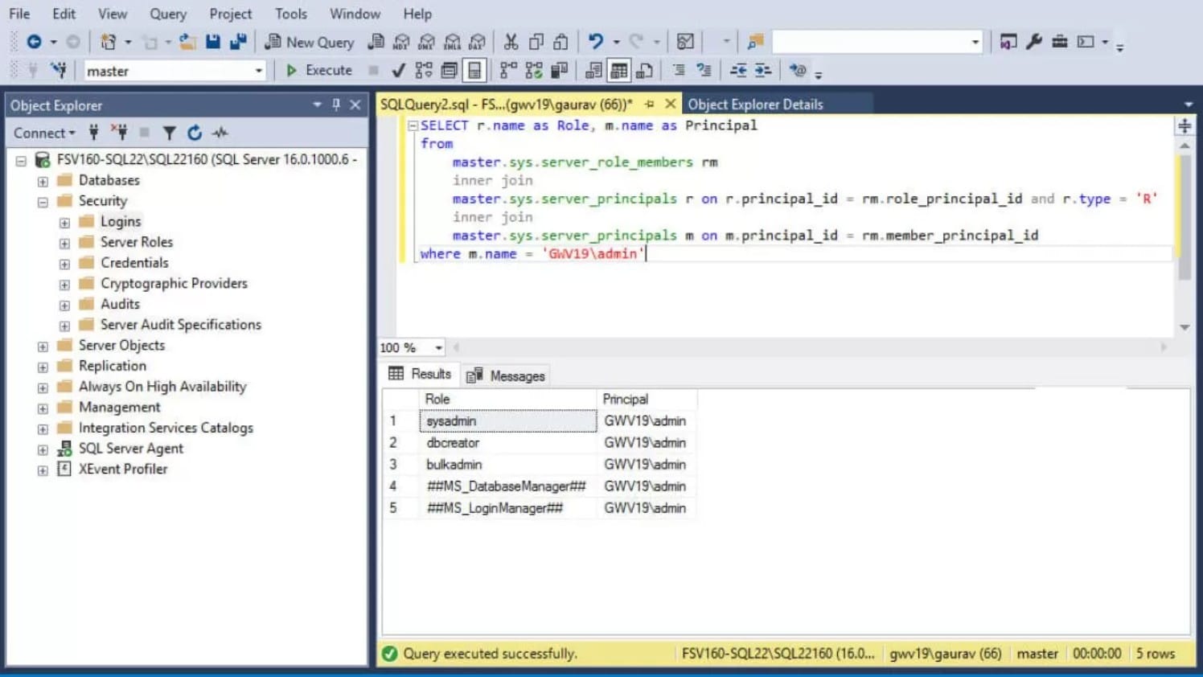Open the Object Explorer filter

[x=169, y=133]
